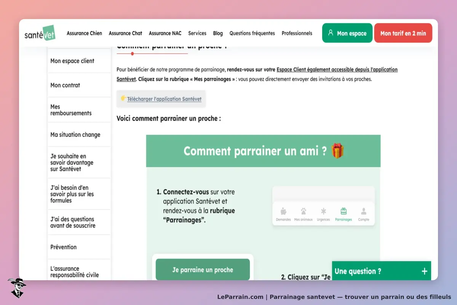Click the gift emoji in banner title
Screen dimensions: 457x305
pos(337,151)
